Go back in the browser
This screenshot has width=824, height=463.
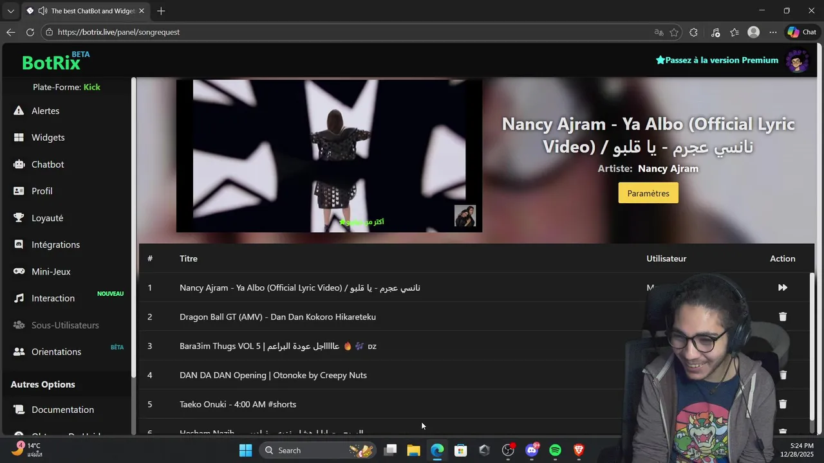click(11, 32)
